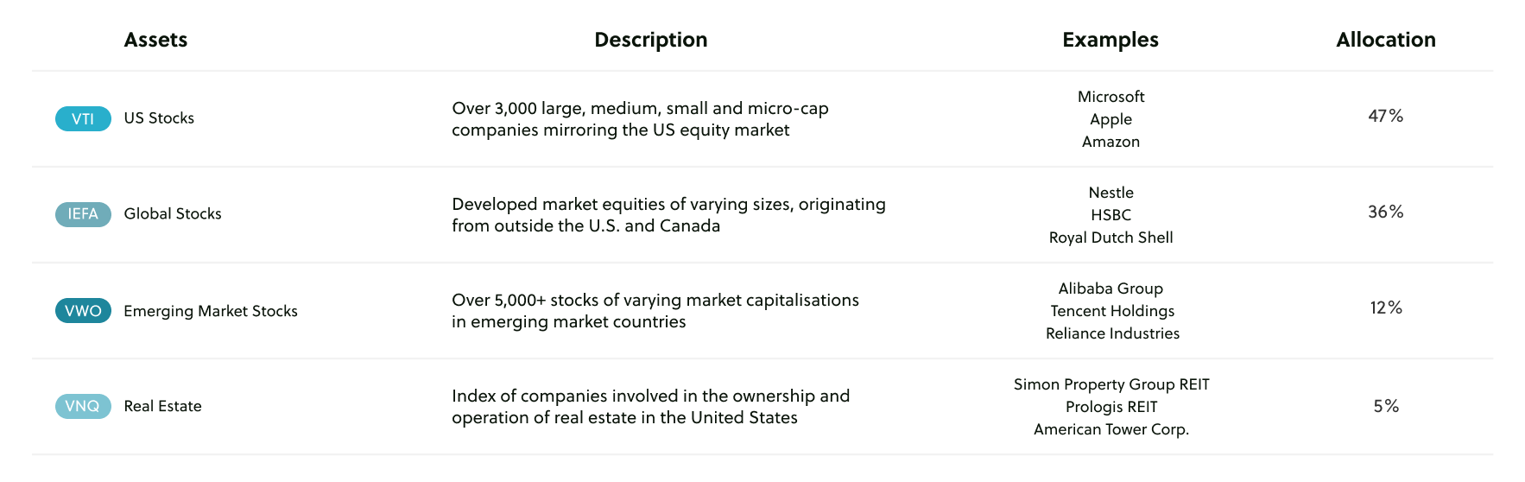The width and height of the screenshot is (1525, 482).
Task: Select the Global Stocks asset label
Action: point(173,214)
